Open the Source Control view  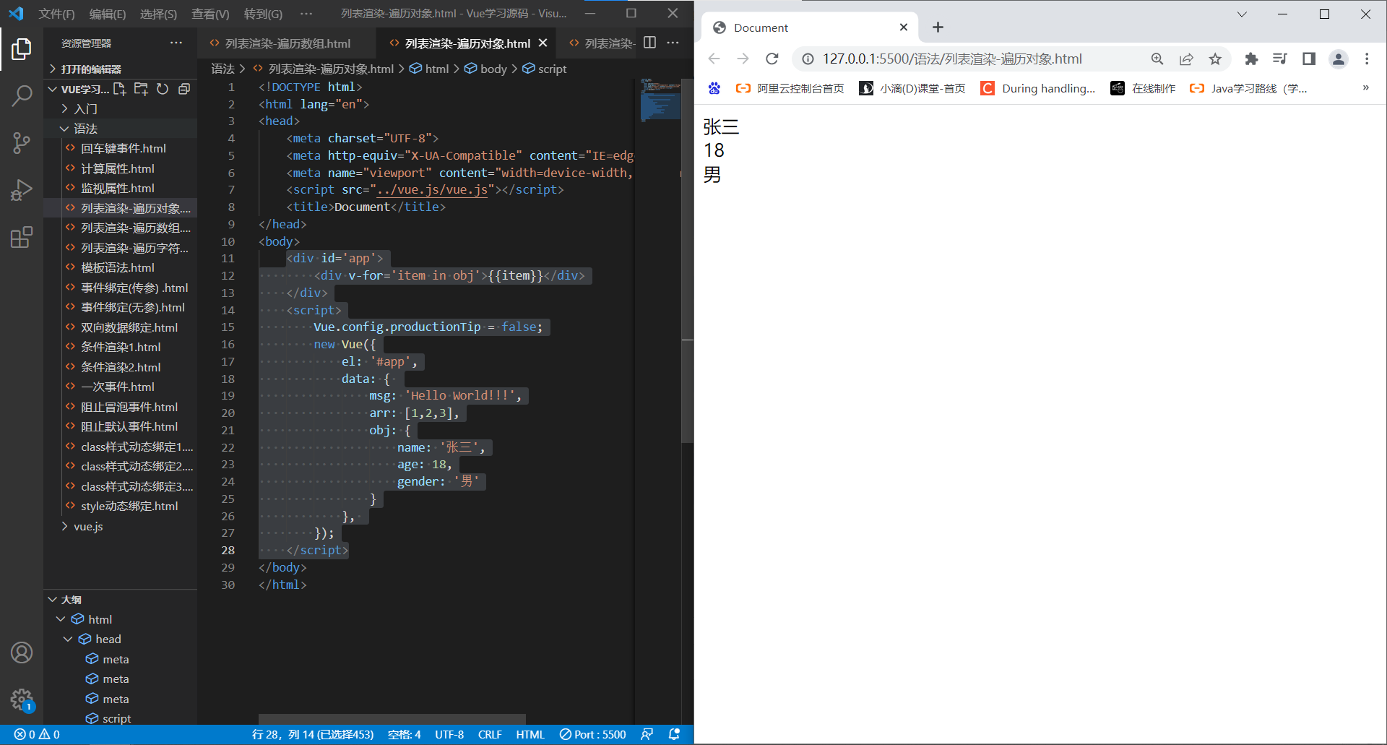pyautogui.click(x=22, y=142)
